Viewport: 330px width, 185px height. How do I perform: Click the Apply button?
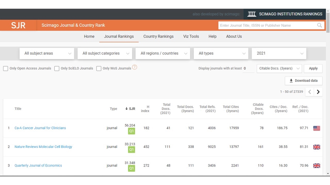[x=313, y=69]
